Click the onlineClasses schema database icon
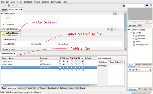The image size is (153, 94). click(4, 34)
